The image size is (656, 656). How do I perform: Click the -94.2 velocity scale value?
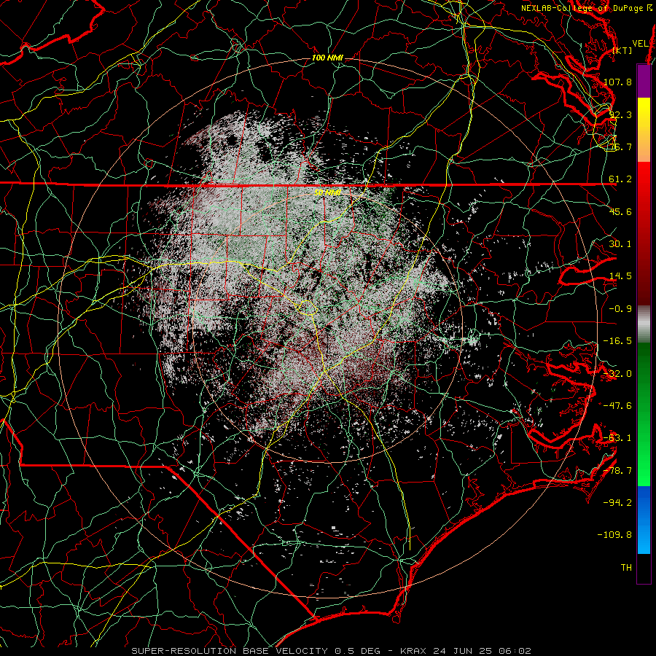tap(617, 503)
